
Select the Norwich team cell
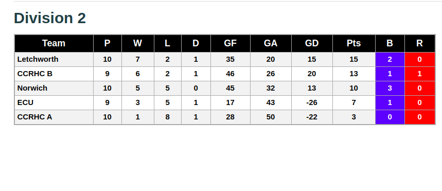coord(54,89)
